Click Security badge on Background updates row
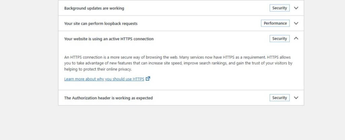The width and height of the screenshot is (345, 140). pyautogui.click(x=279, y=8)
